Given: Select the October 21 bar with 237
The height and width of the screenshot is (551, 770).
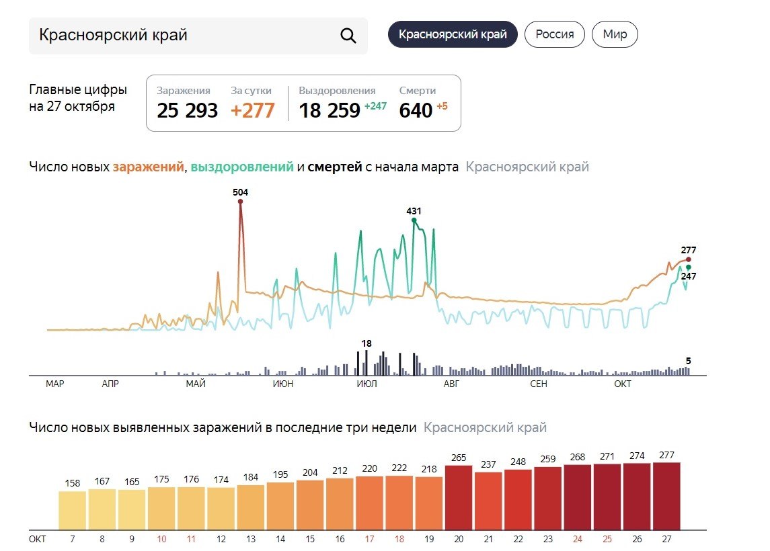Looking at the screenshot, I should point(488,501).
